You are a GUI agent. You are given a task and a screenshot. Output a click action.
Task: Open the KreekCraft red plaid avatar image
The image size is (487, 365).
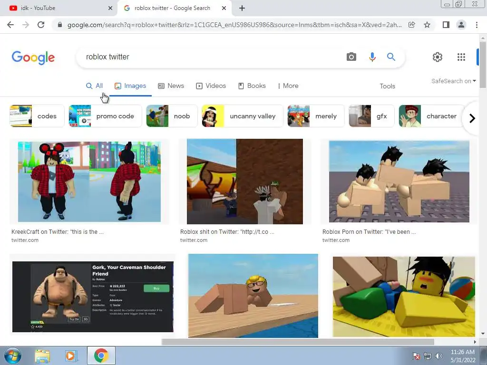click(x=89, y=182)
